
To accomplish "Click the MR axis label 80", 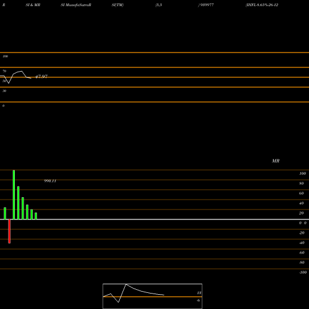I will pyautogui.click(x=302, y=184).
